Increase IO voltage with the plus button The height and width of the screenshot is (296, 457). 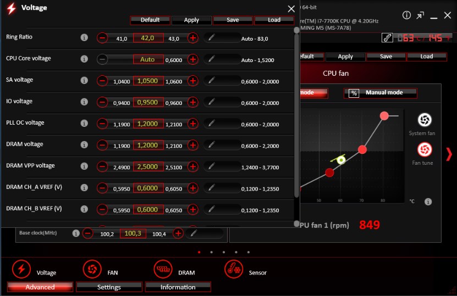(192, 102)
